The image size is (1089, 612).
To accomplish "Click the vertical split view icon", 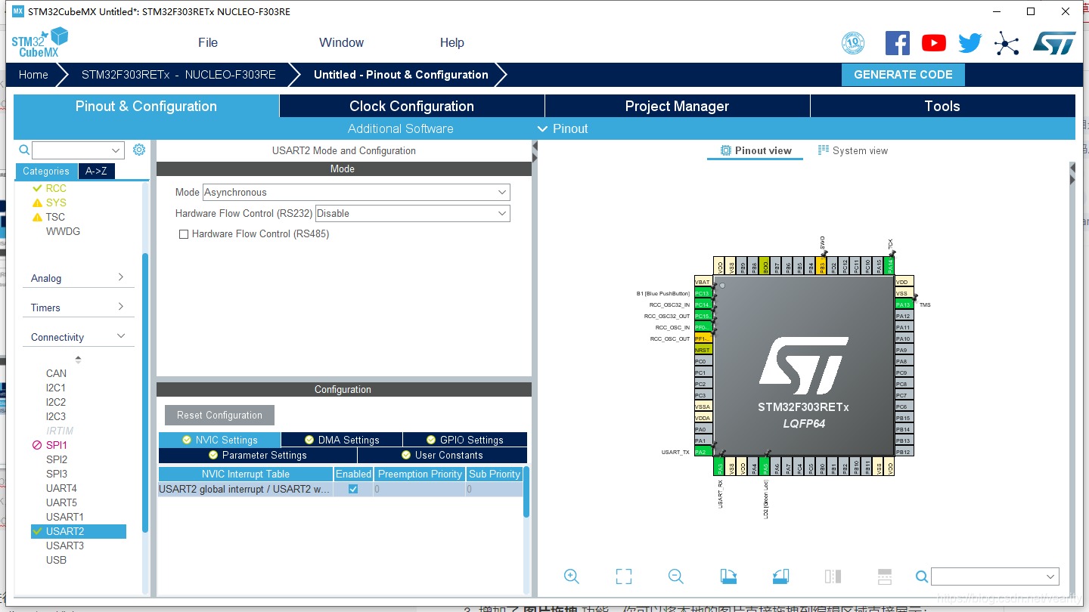I will pyautogui.click(x=833, y=576).
